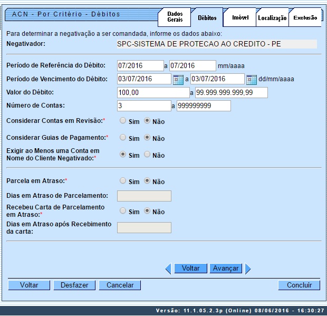This screenshot has height=316, width=327.
Task: Click the Desfazer button
Action: click(x=74, y=285)
